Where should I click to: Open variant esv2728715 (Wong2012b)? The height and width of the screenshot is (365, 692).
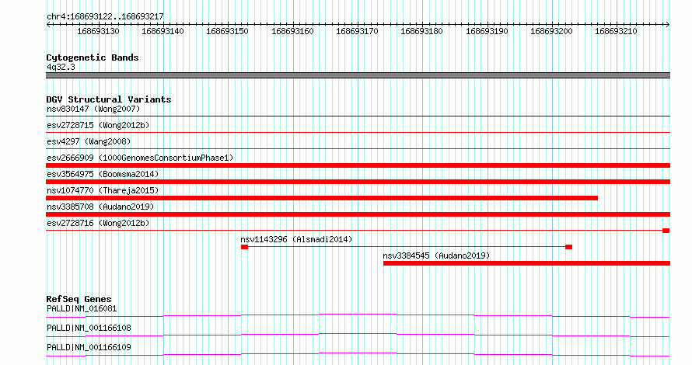(x=98, y=125)
